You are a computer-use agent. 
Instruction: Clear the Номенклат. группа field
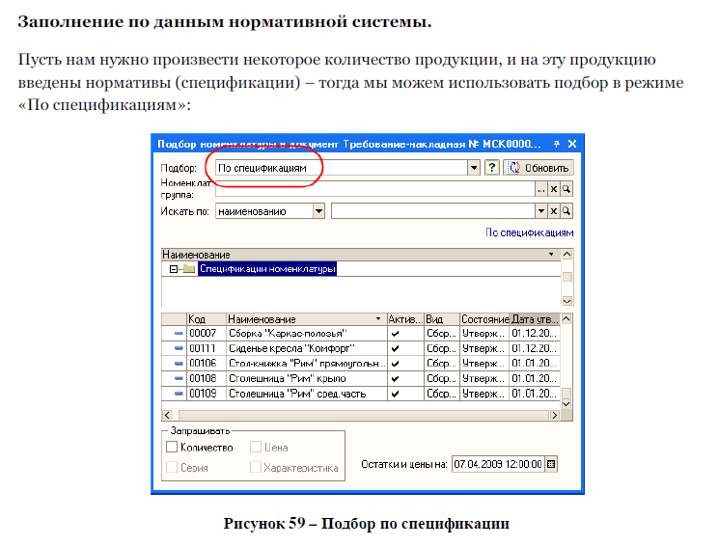[x=554, y=189]
